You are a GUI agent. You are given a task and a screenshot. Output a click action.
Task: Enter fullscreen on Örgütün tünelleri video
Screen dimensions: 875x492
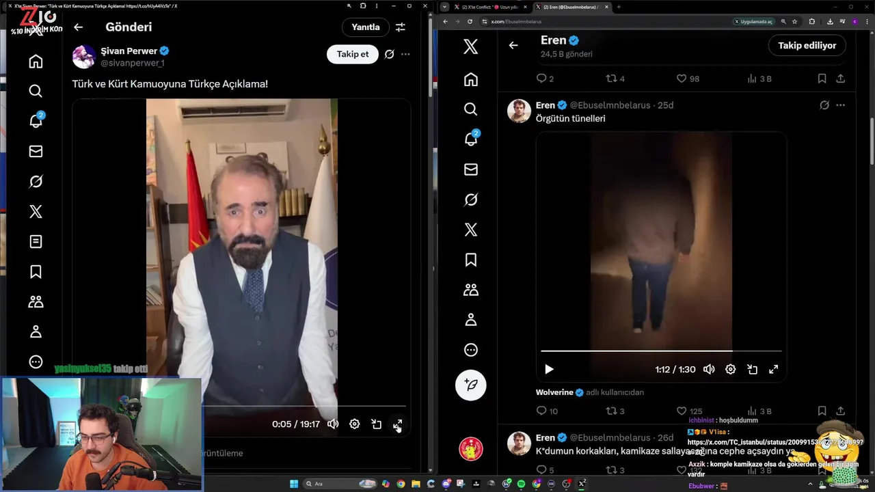click(x=774, y=369)
